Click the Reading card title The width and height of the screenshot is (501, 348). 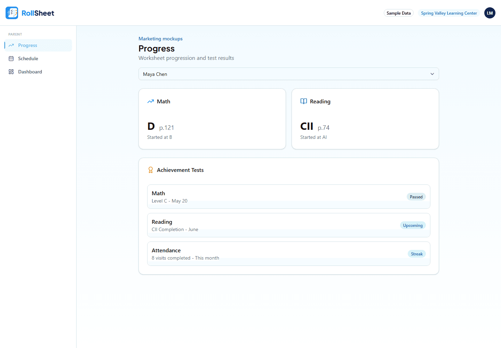(x=320, y=101)
